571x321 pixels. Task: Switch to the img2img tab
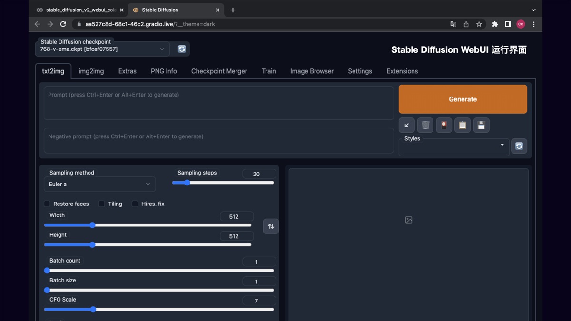(x=91, y=71)
